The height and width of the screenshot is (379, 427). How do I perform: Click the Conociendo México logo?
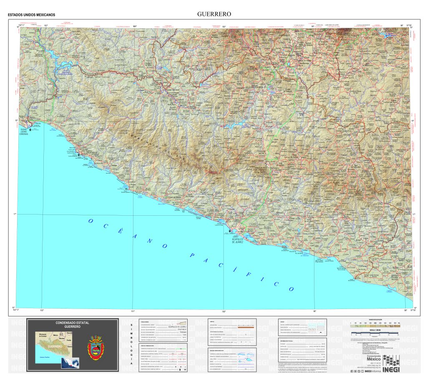[x=374, y=358]
